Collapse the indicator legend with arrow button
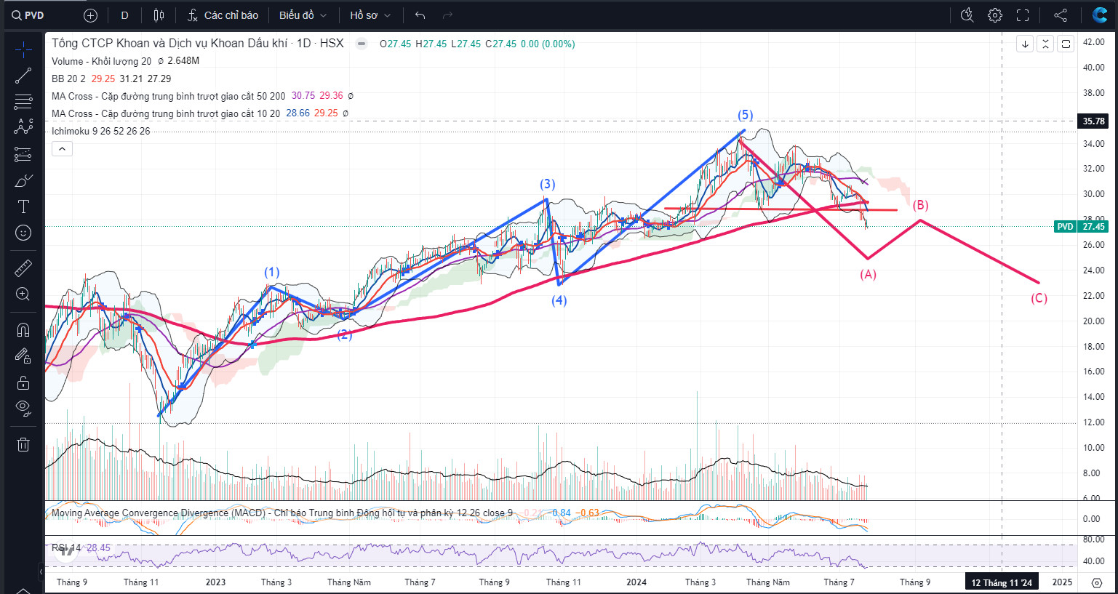 click(62, 149)
